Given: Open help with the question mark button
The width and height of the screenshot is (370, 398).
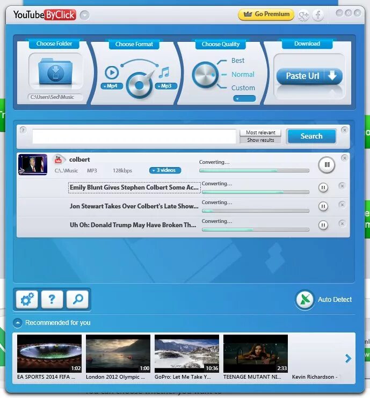Looking at the screenshot, I should click(52, 300).
